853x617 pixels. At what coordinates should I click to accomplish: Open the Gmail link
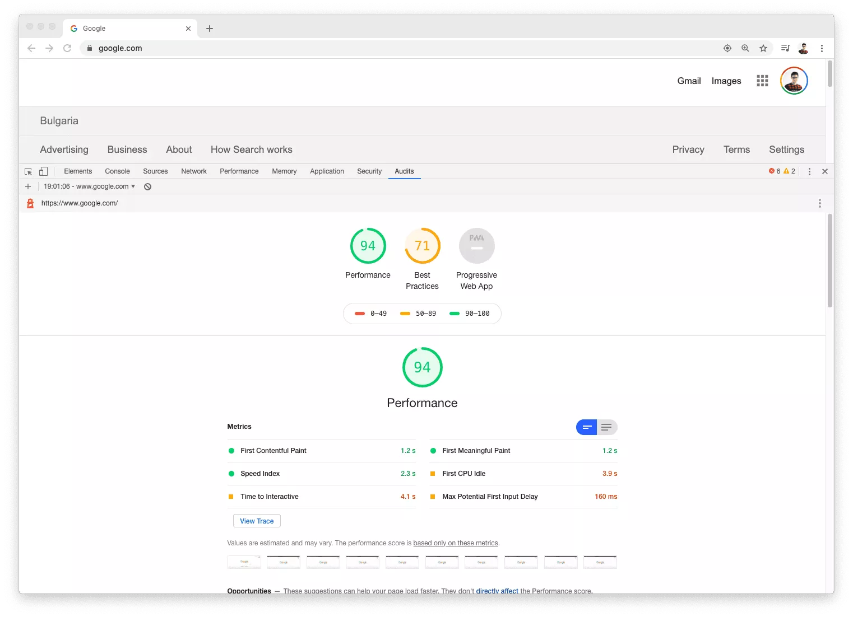[x=689, y=81]
